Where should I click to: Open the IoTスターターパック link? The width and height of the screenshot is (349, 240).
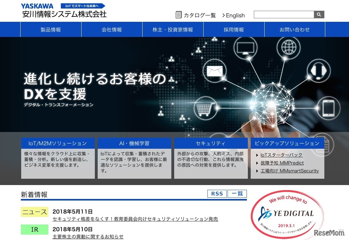point(281,155)
